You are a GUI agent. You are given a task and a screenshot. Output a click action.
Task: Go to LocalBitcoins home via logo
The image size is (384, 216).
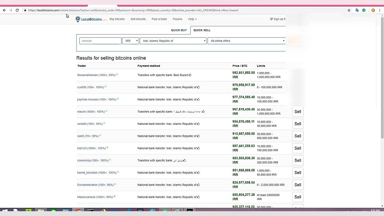pos(91,19)
